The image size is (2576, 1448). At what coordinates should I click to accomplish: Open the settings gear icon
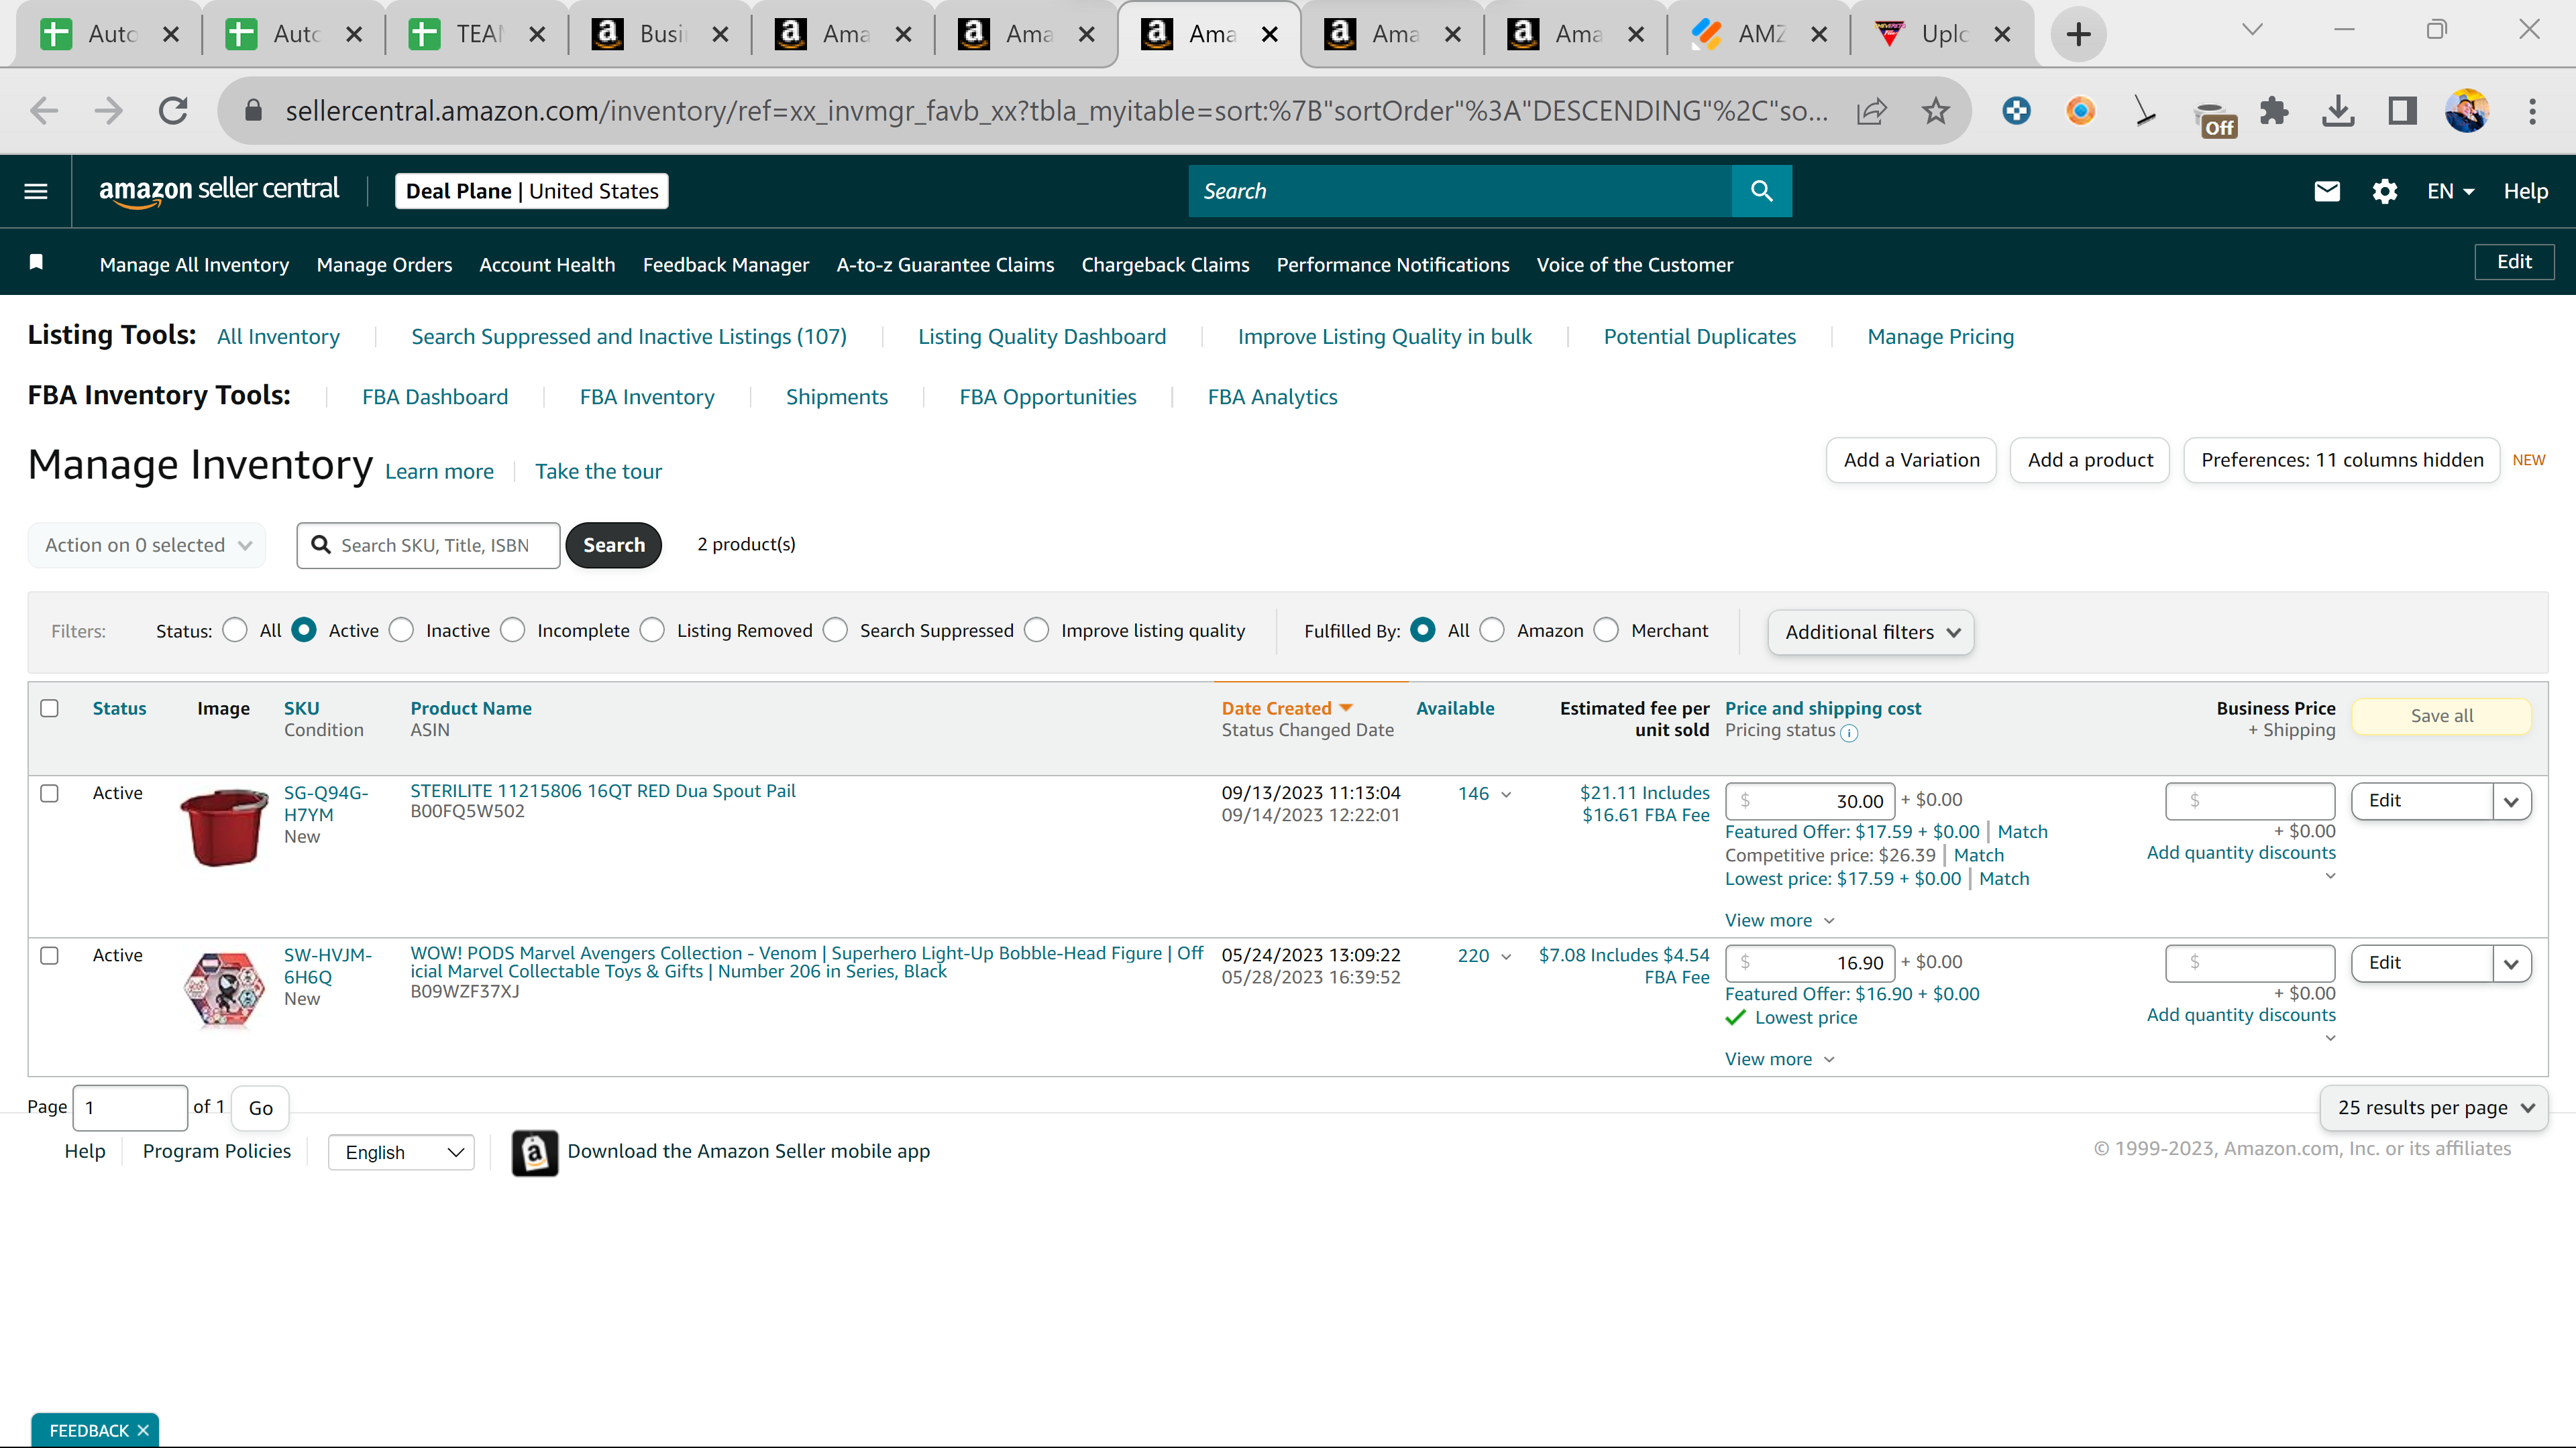[2384, 191]
